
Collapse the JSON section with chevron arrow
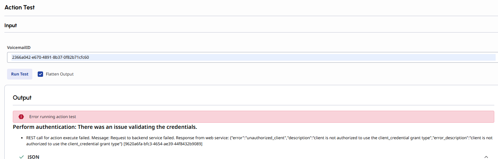pyautogui.click(x=486, y=157)
